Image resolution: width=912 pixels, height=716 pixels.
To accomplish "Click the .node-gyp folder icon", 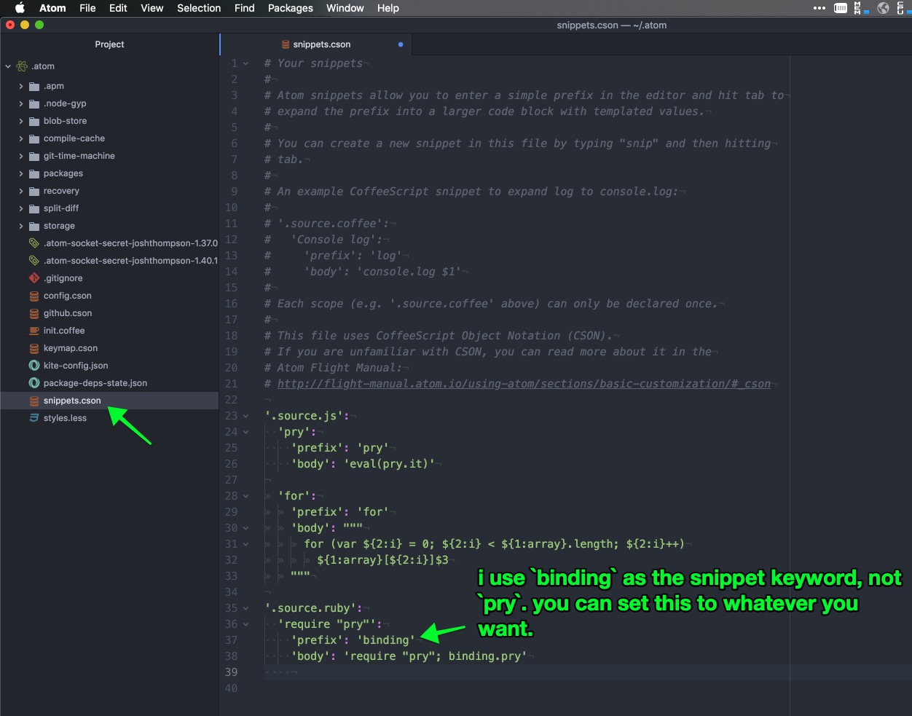I will (x=34, y=103).
